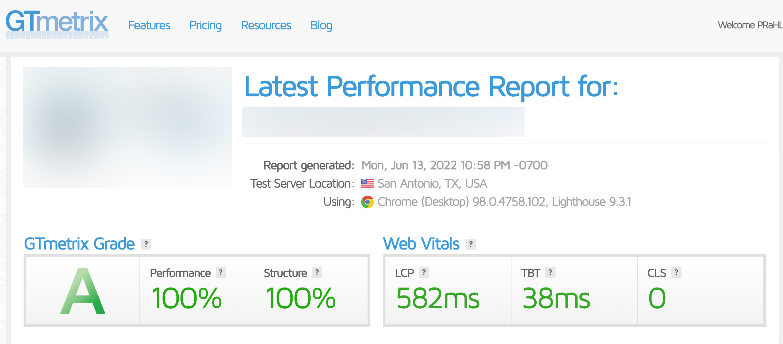Click the US flag icon

point(368,183)
